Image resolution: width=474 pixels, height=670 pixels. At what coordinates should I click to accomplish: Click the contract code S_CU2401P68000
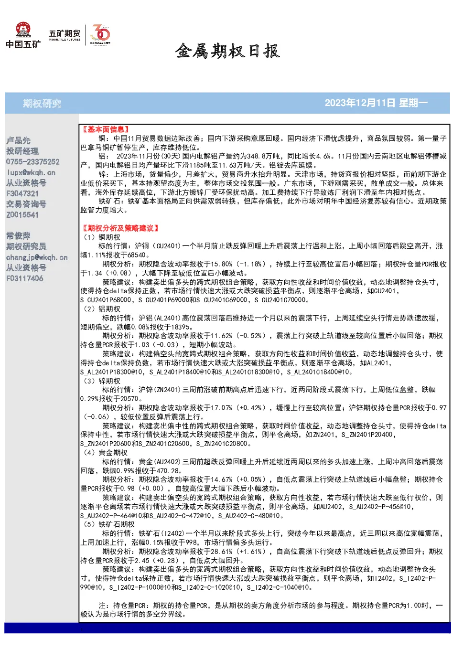click(106, 300)
